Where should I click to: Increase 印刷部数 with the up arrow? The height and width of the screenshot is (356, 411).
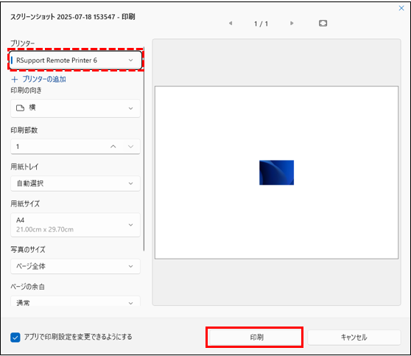pyautogui.click(x=113, y=147)
